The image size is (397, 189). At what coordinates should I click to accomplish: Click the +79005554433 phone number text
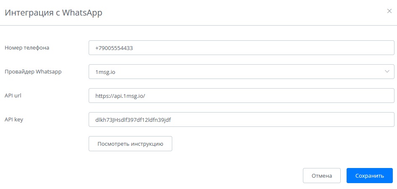[114, 48]
